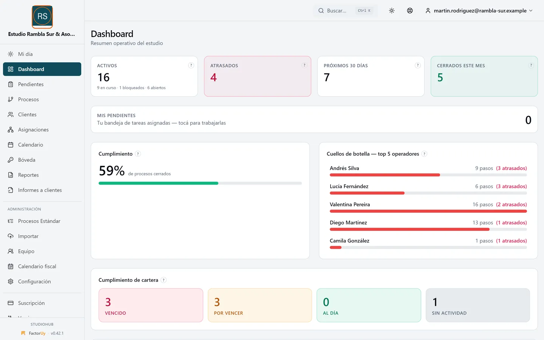Click help icon on Cerrados este mes card
Image resolution: width=544 pixels, height=340 pixels.
click(531, 65)
